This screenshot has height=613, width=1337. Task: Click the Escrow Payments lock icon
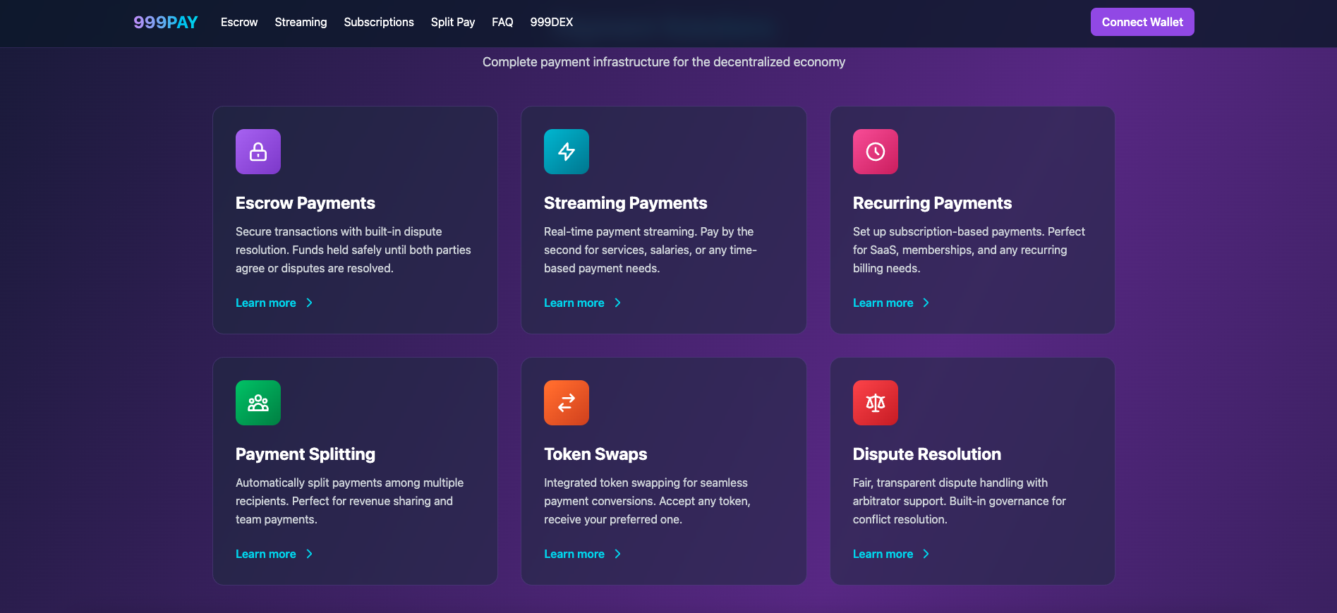point(258,152)
